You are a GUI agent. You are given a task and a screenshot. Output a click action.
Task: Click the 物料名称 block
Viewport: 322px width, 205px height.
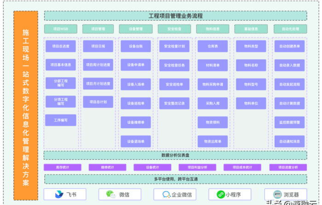251,65
